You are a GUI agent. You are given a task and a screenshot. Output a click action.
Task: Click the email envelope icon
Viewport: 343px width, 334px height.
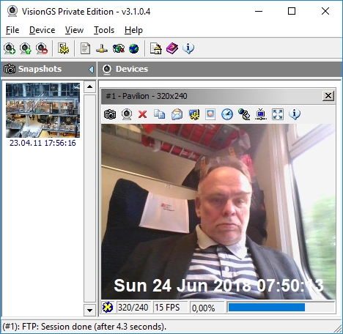coord(177,114)
